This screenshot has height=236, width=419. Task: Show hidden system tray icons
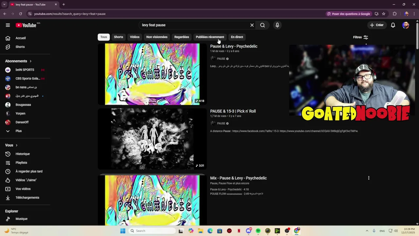[367, 231]
